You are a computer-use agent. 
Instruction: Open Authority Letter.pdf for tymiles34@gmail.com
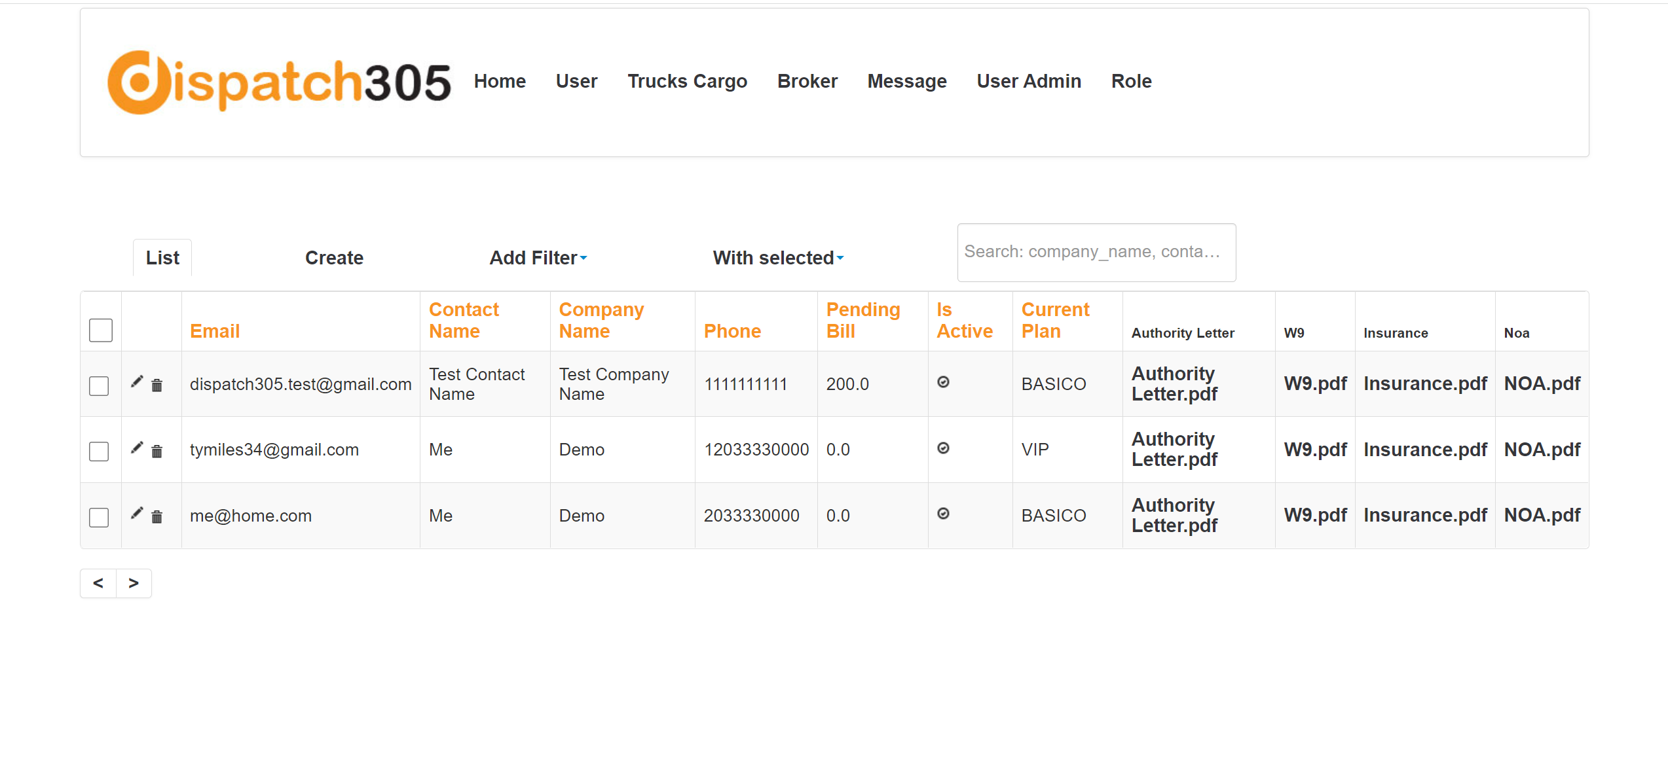click(1174, 449)
